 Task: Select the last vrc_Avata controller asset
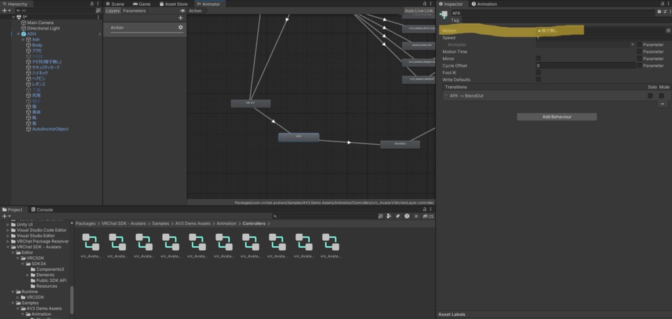coord(331,246)
